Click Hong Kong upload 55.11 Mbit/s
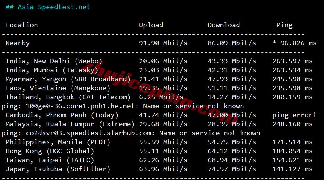The width and height of the screenshot is (324, 180). pos(163,151)
